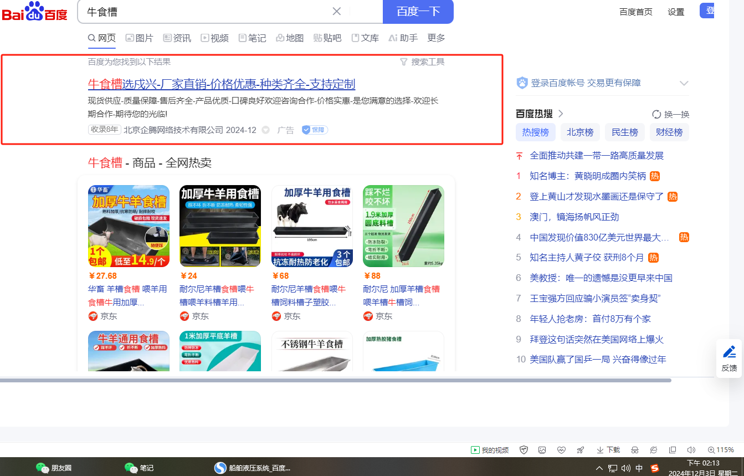
Task: Switch to the 地图 tab
Action: click(290, 38)
